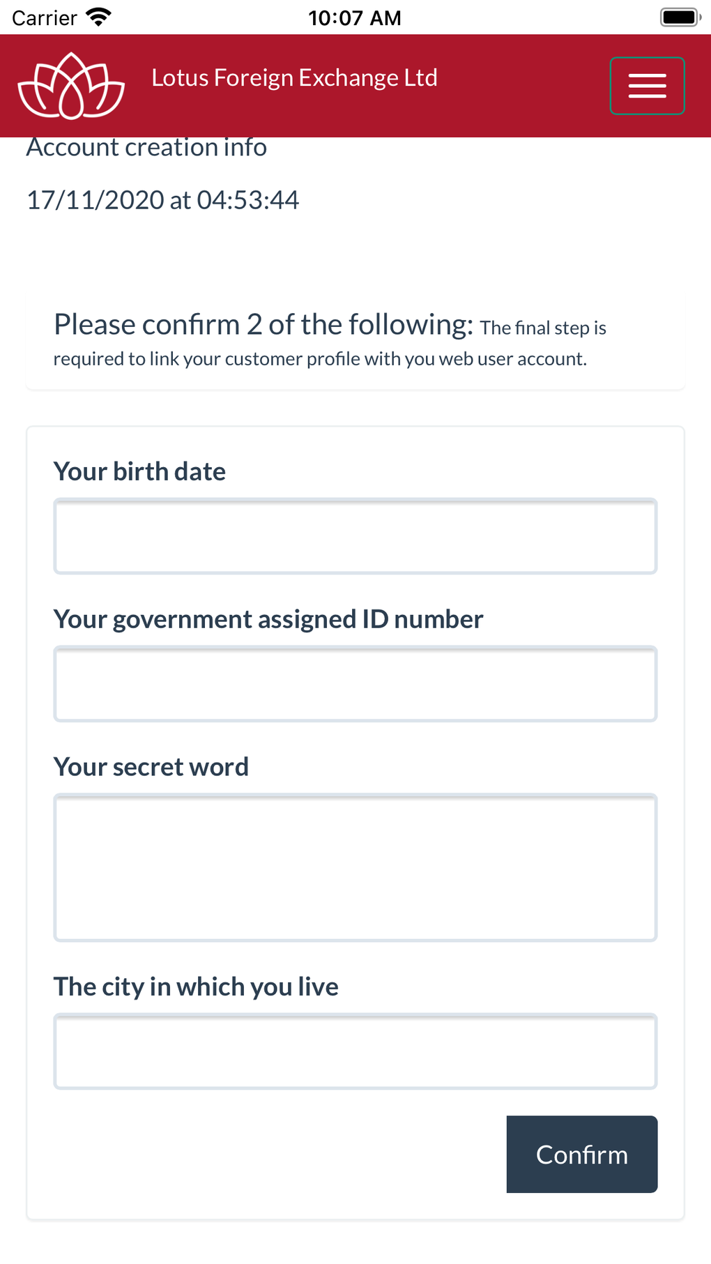Screen dimensions: 711x1264
Task: Click the government assigned ID number field
Action: (x=355, y=684)
